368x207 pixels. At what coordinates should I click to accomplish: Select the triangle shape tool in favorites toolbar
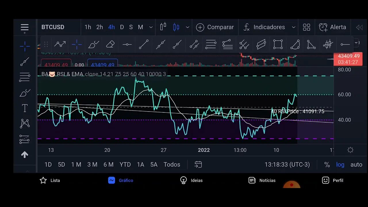point(311,44)
